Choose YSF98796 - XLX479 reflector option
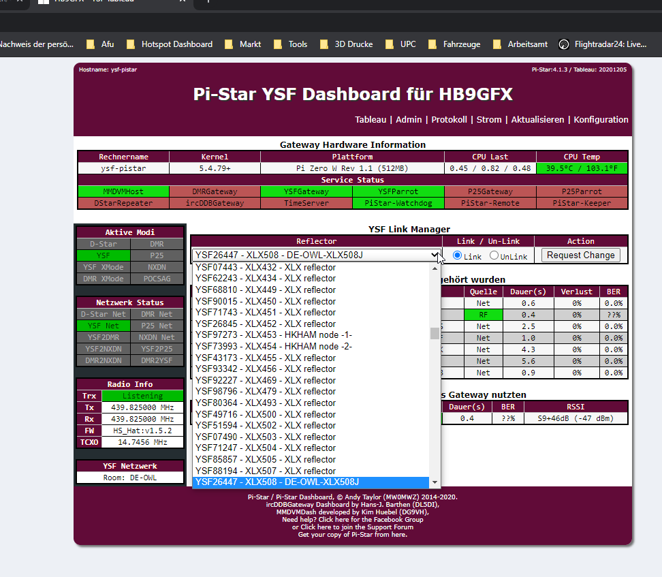This screenshot has width=662, height=577. point(311,392)
